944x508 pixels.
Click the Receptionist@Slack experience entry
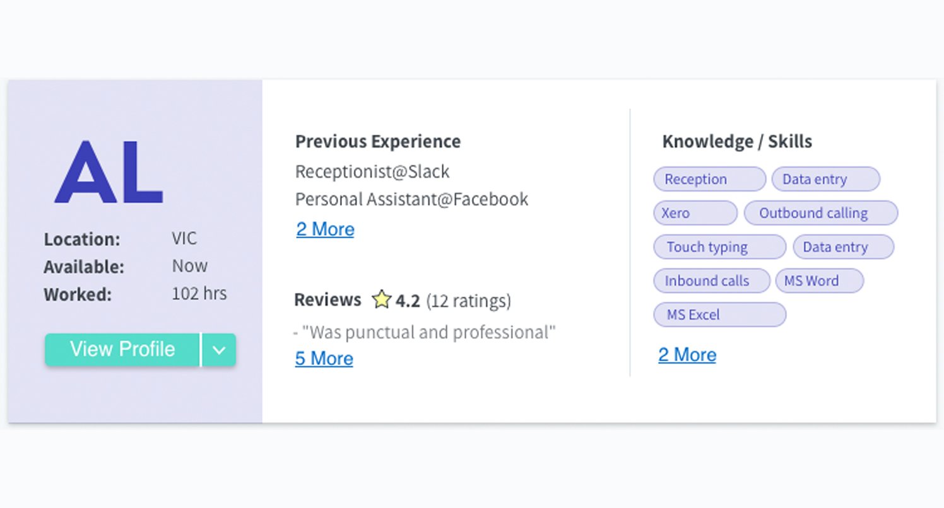click(x=372, y=171)
